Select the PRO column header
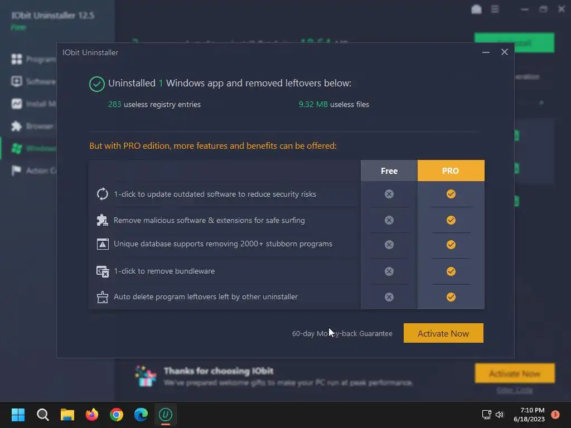 point(451,171)
